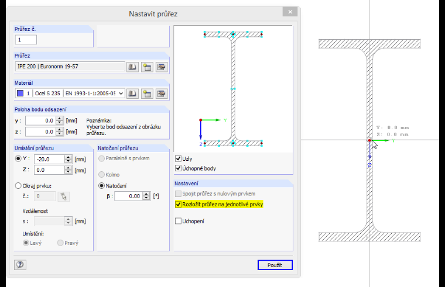Viewport: 445px width, 287px height.
Task: Click the IPE 200 Euronorm cross-section field
Action: click(70, 67)
